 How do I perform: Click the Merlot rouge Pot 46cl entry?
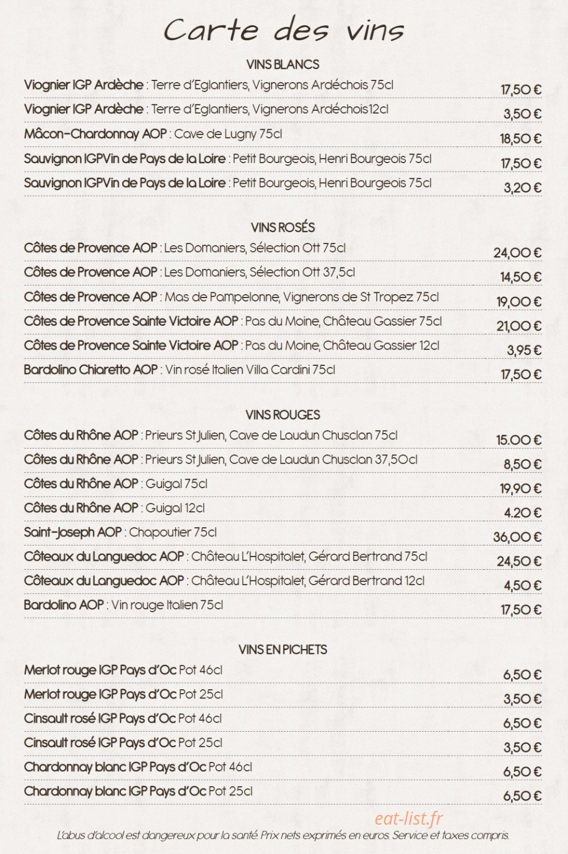point(123,670)
